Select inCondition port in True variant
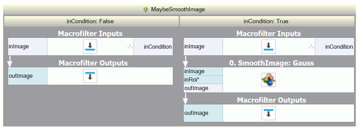 [x=334, y=47]
